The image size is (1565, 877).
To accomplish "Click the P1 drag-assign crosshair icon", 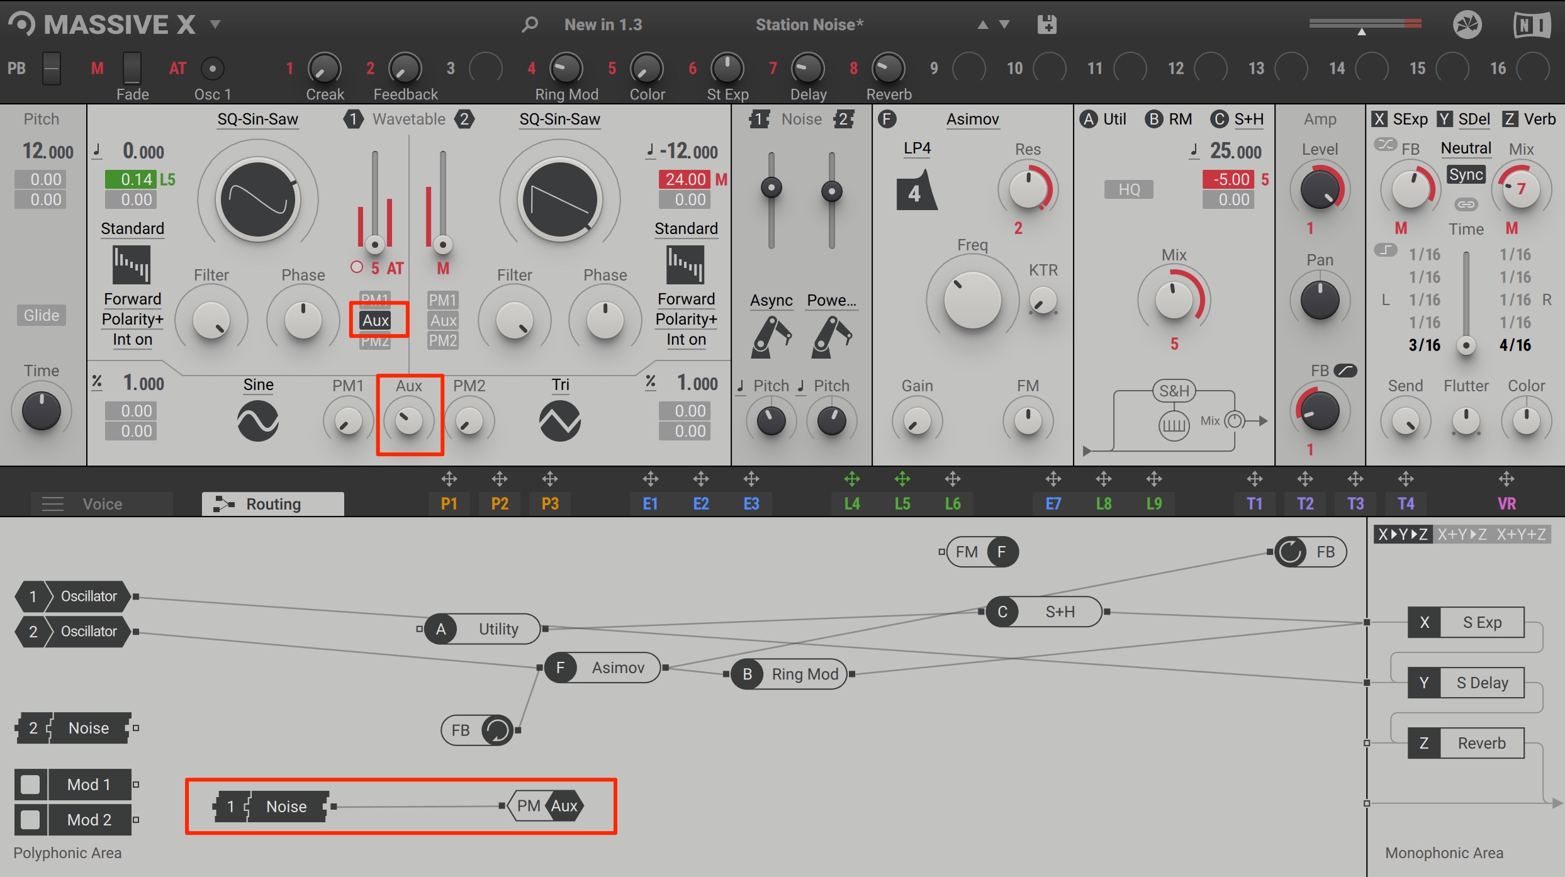I will (449, 479).
